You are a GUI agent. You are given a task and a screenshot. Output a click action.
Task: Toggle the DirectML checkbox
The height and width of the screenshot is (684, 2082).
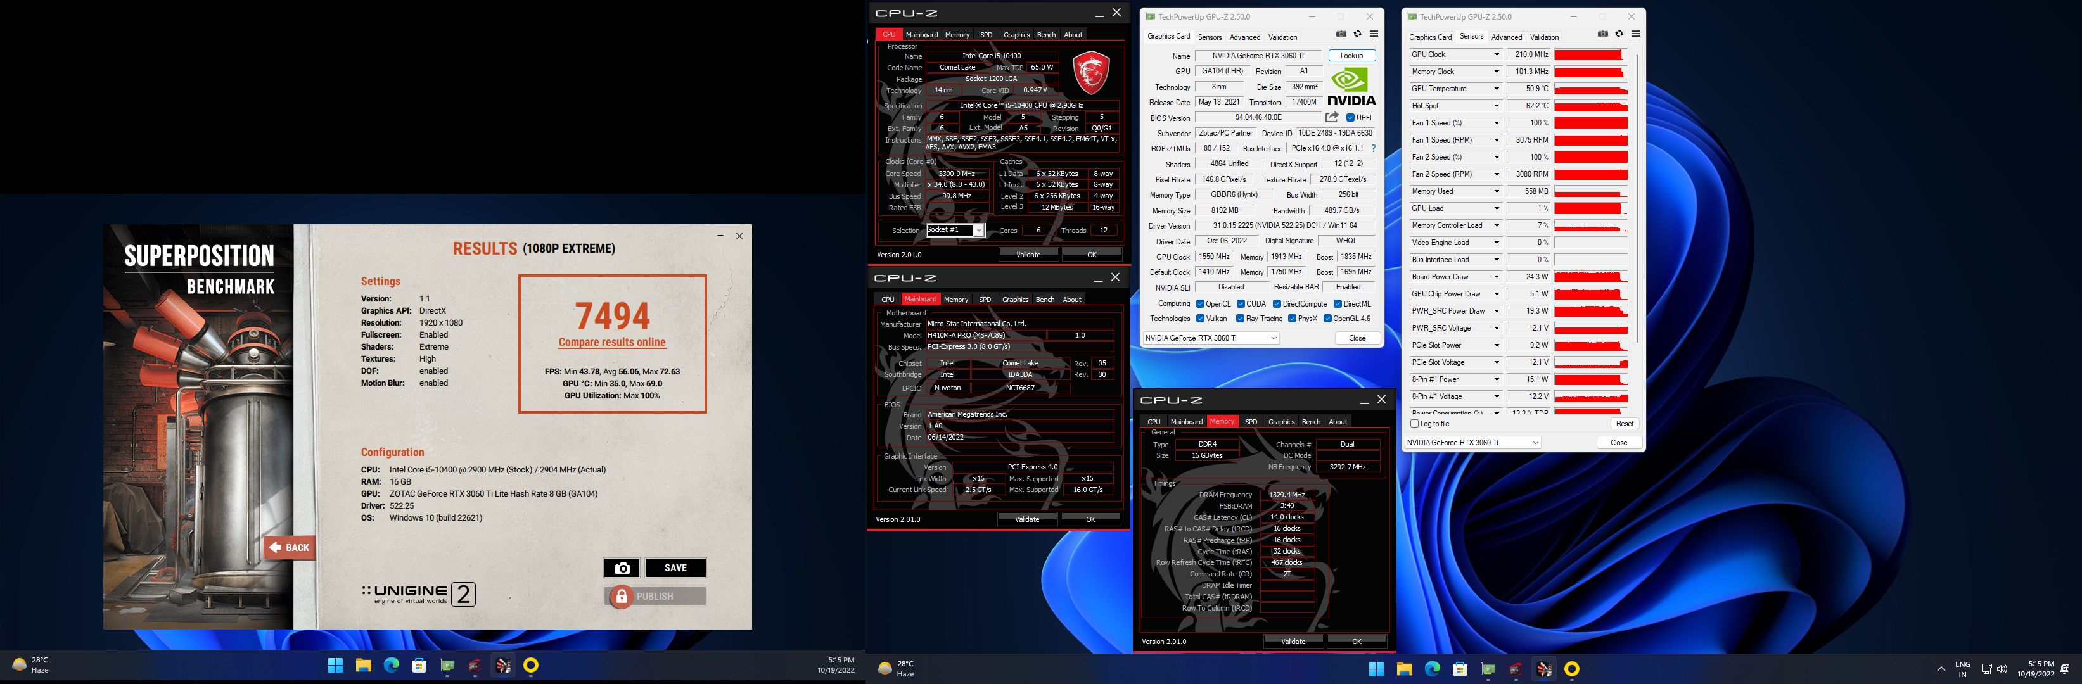tap(1338, 305)
